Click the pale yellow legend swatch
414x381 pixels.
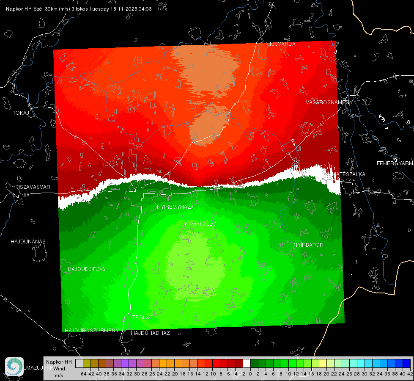pos(323,364)
